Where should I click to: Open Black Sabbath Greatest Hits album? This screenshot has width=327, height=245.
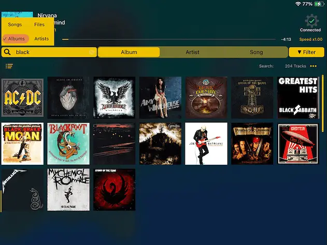coord(298,97)
